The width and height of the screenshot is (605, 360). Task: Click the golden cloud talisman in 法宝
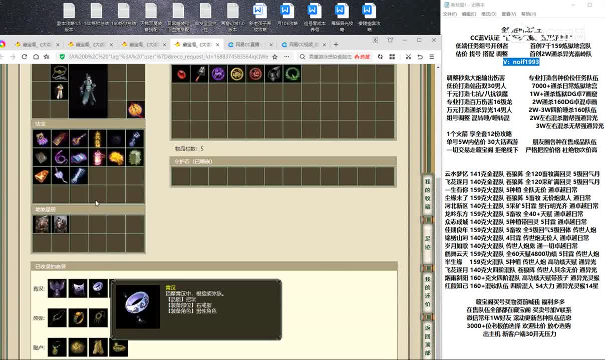pos(116,157)
